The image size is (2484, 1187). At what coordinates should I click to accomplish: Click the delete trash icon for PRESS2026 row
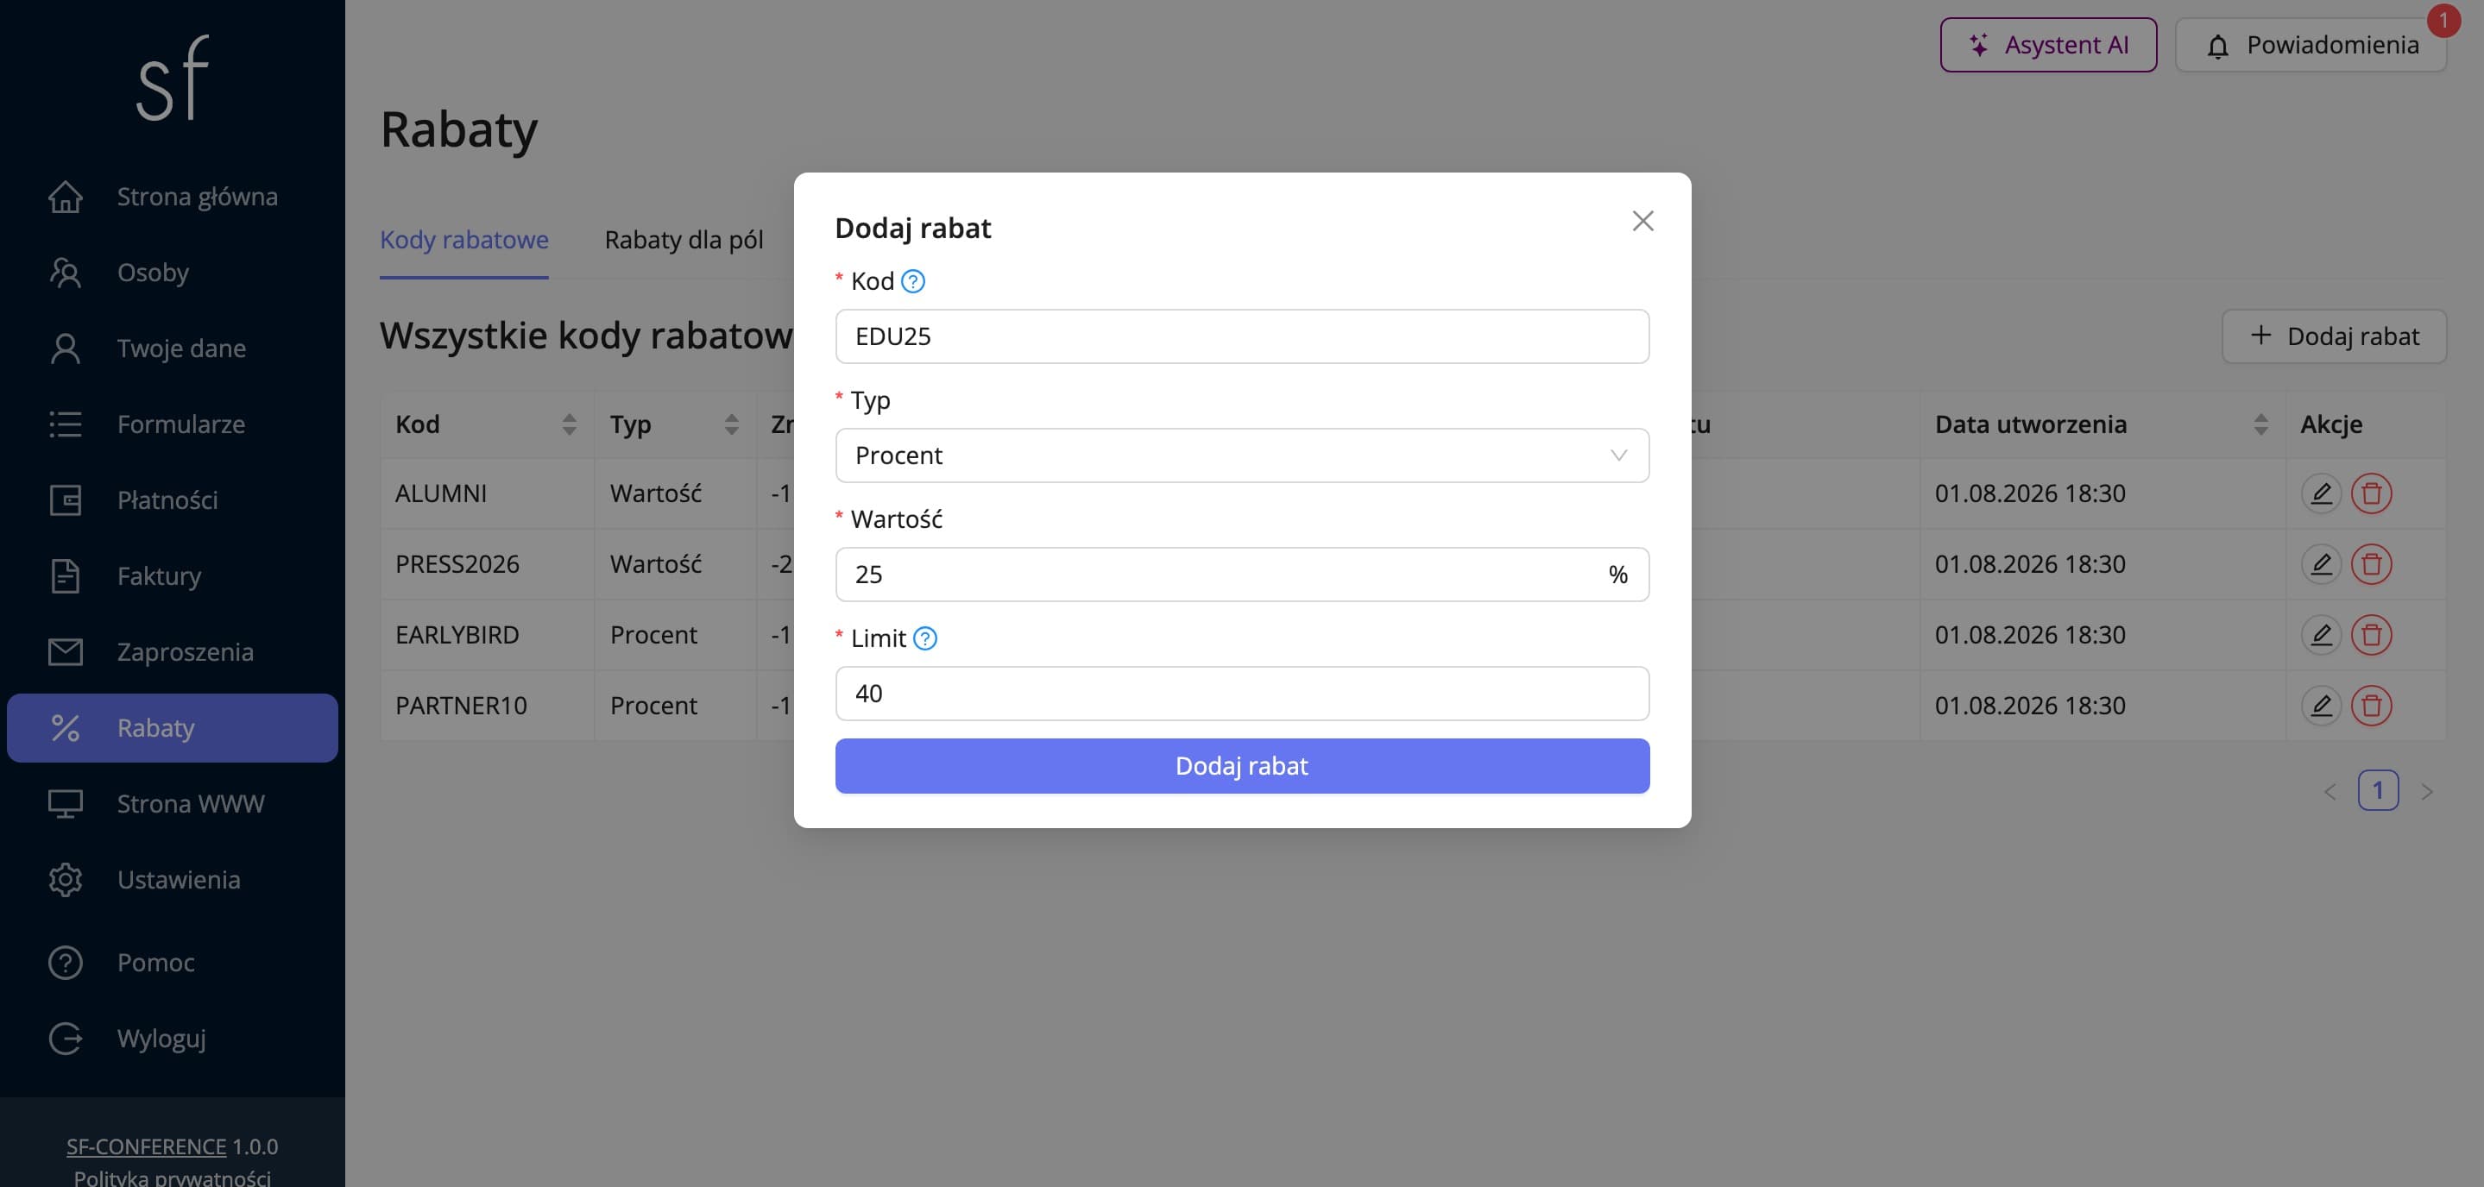point(2371,564)
